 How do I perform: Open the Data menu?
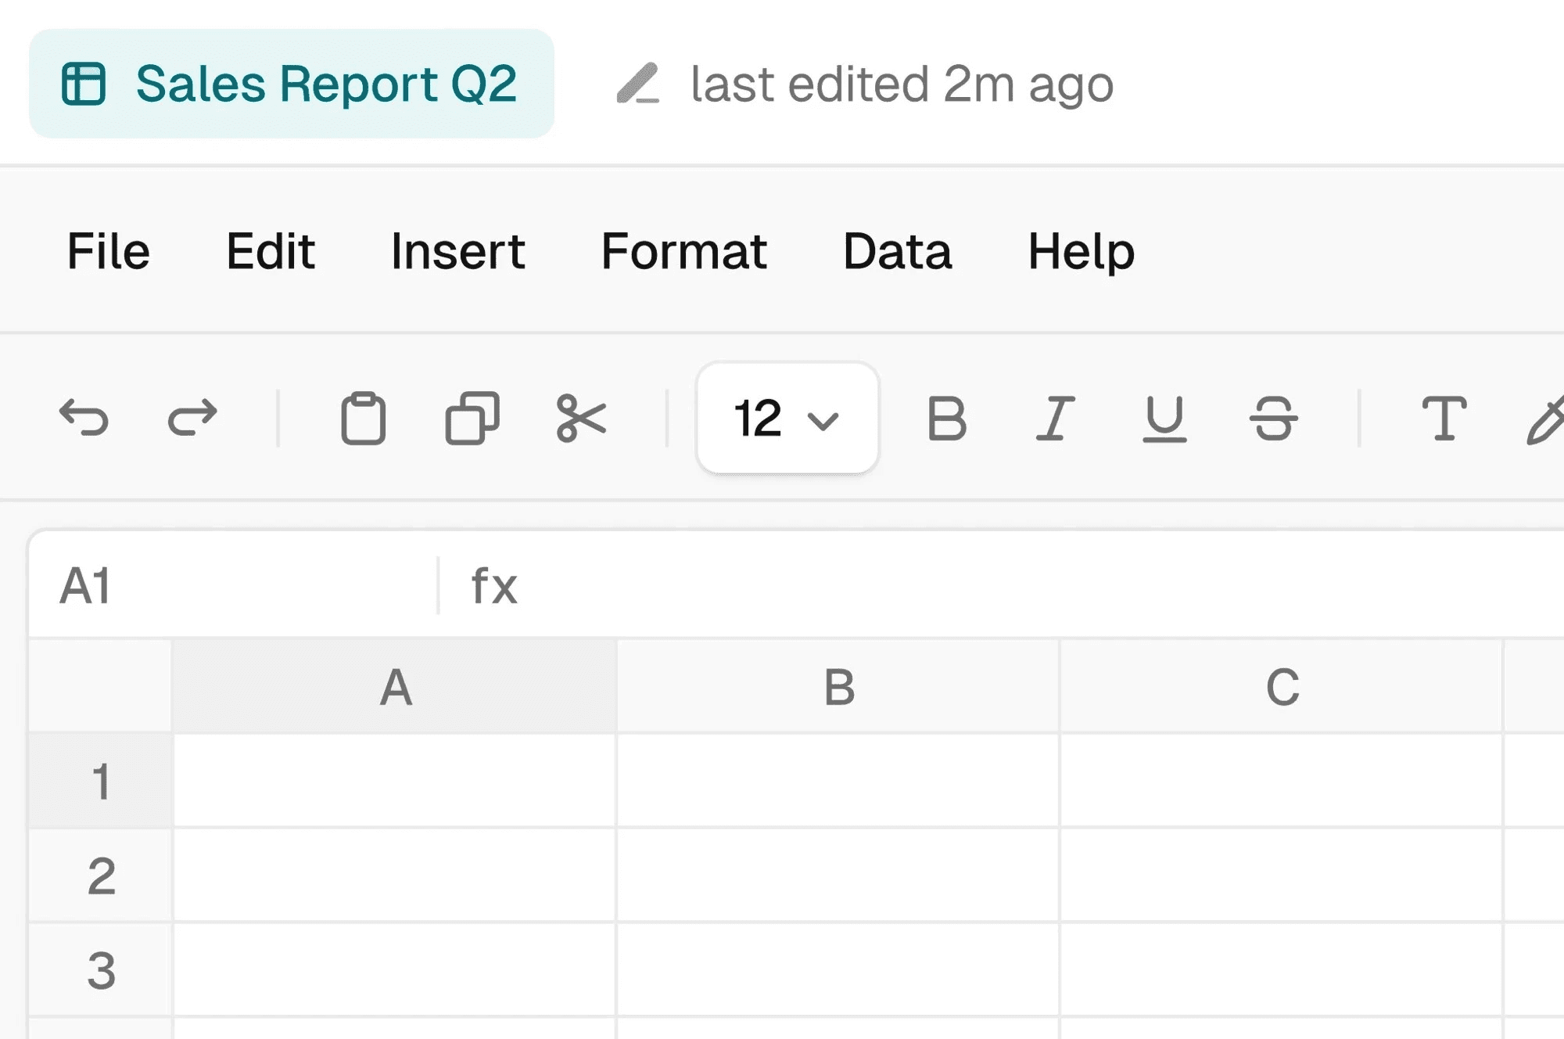point(897,251)
